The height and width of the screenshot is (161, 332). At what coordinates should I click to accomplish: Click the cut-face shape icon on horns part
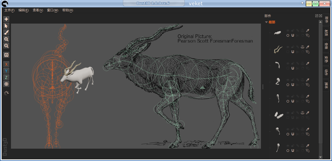point(308,52)
